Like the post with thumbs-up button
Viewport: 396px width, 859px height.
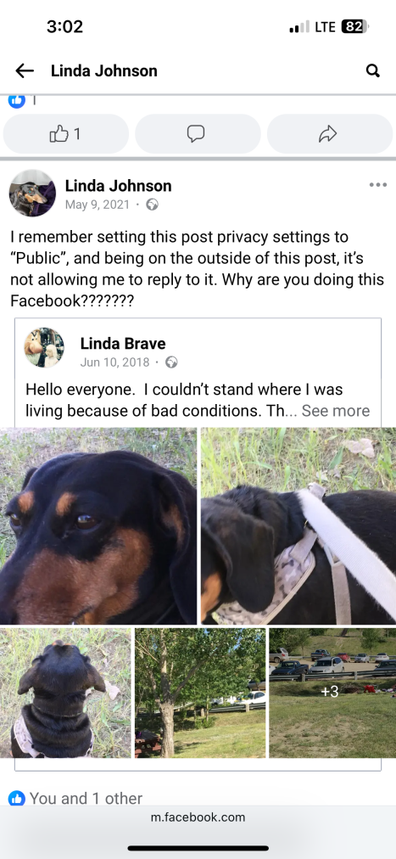pyautogui.click(x=66, y=133)
